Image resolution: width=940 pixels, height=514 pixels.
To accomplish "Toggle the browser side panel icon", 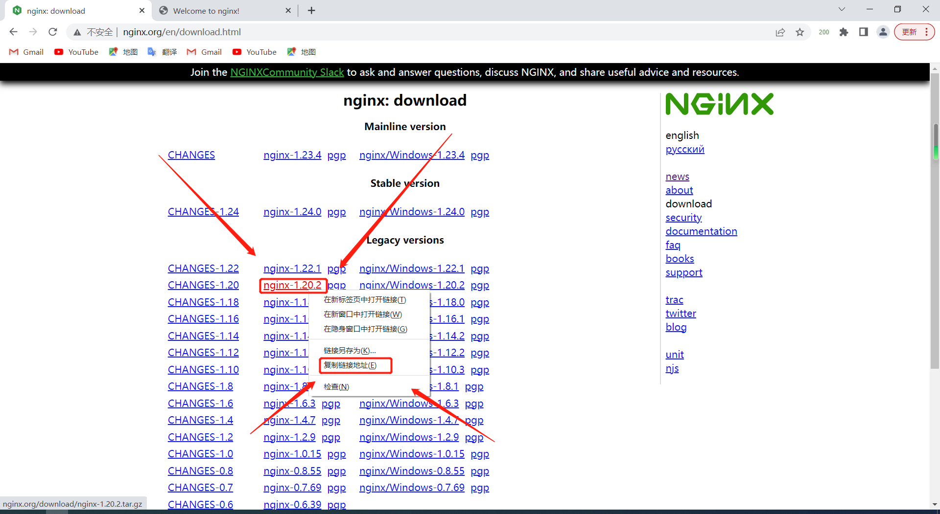I will 863,32.
